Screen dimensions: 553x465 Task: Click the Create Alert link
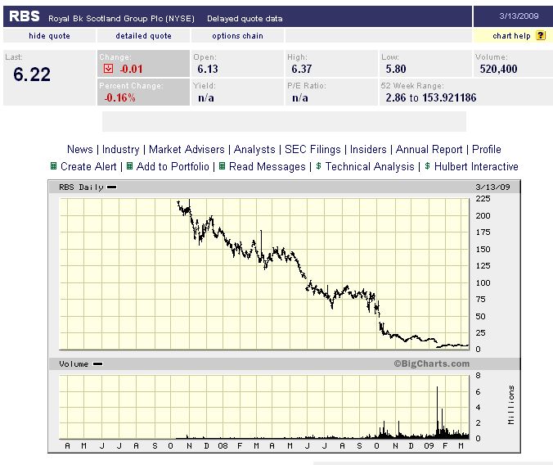[88, 166]
